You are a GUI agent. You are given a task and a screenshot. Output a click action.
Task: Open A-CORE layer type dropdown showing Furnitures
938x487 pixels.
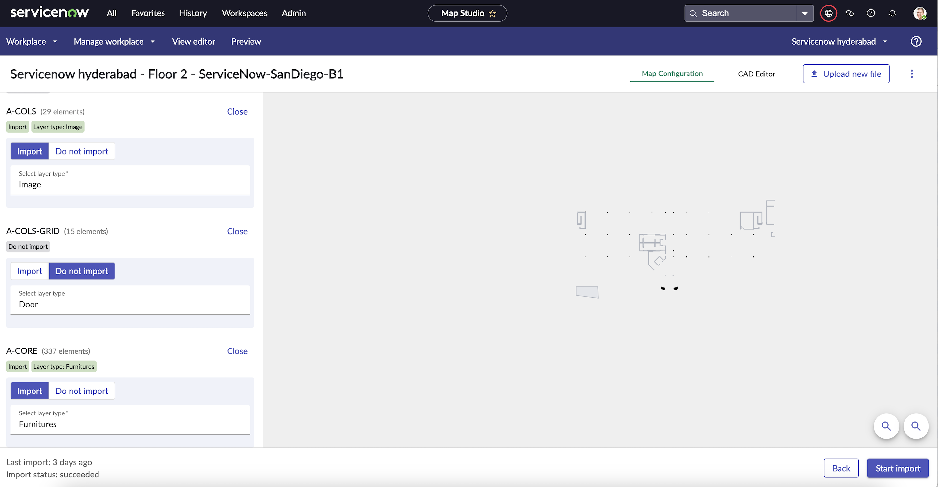pyautogui.click(x=130, y=420)
